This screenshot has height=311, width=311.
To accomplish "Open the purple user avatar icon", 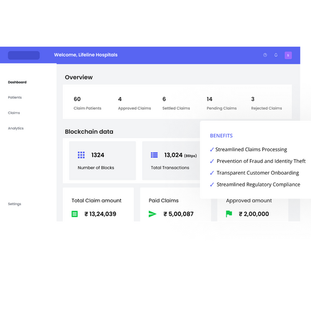I will (288, 55).
